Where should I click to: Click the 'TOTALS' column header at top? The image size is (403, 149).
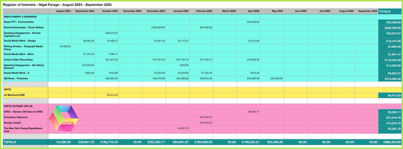click(x=384, y=11)
